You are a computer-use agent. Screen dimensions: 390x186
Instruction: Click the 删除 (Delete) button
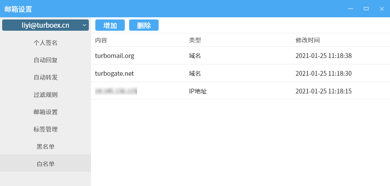pos(144,26)
